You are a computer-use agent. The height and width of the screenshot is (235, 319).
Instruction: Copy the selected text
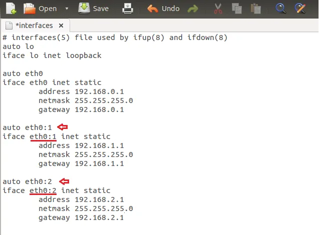coord(236,8)
